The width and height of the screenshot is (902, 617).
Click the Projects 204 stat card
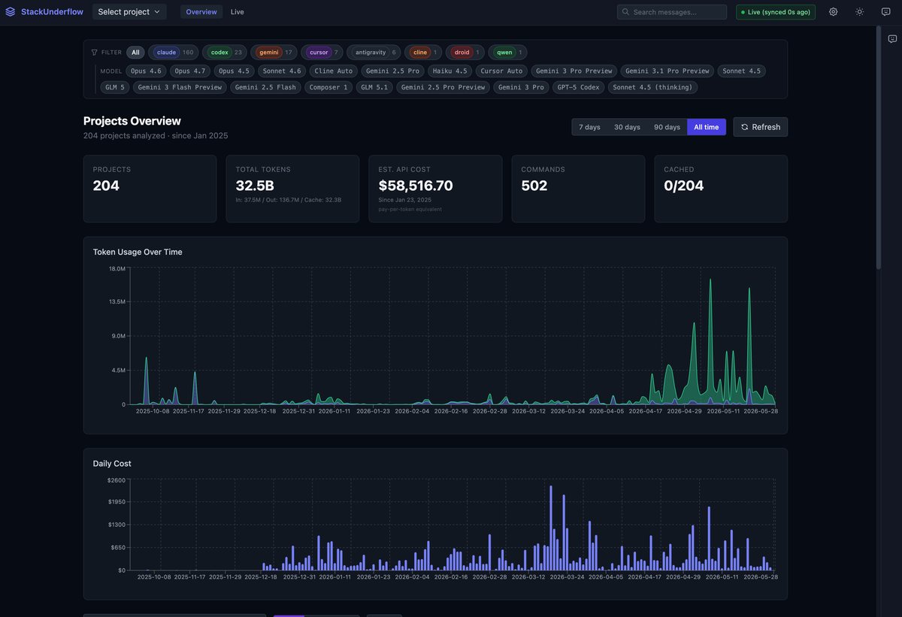coord(150,189)
